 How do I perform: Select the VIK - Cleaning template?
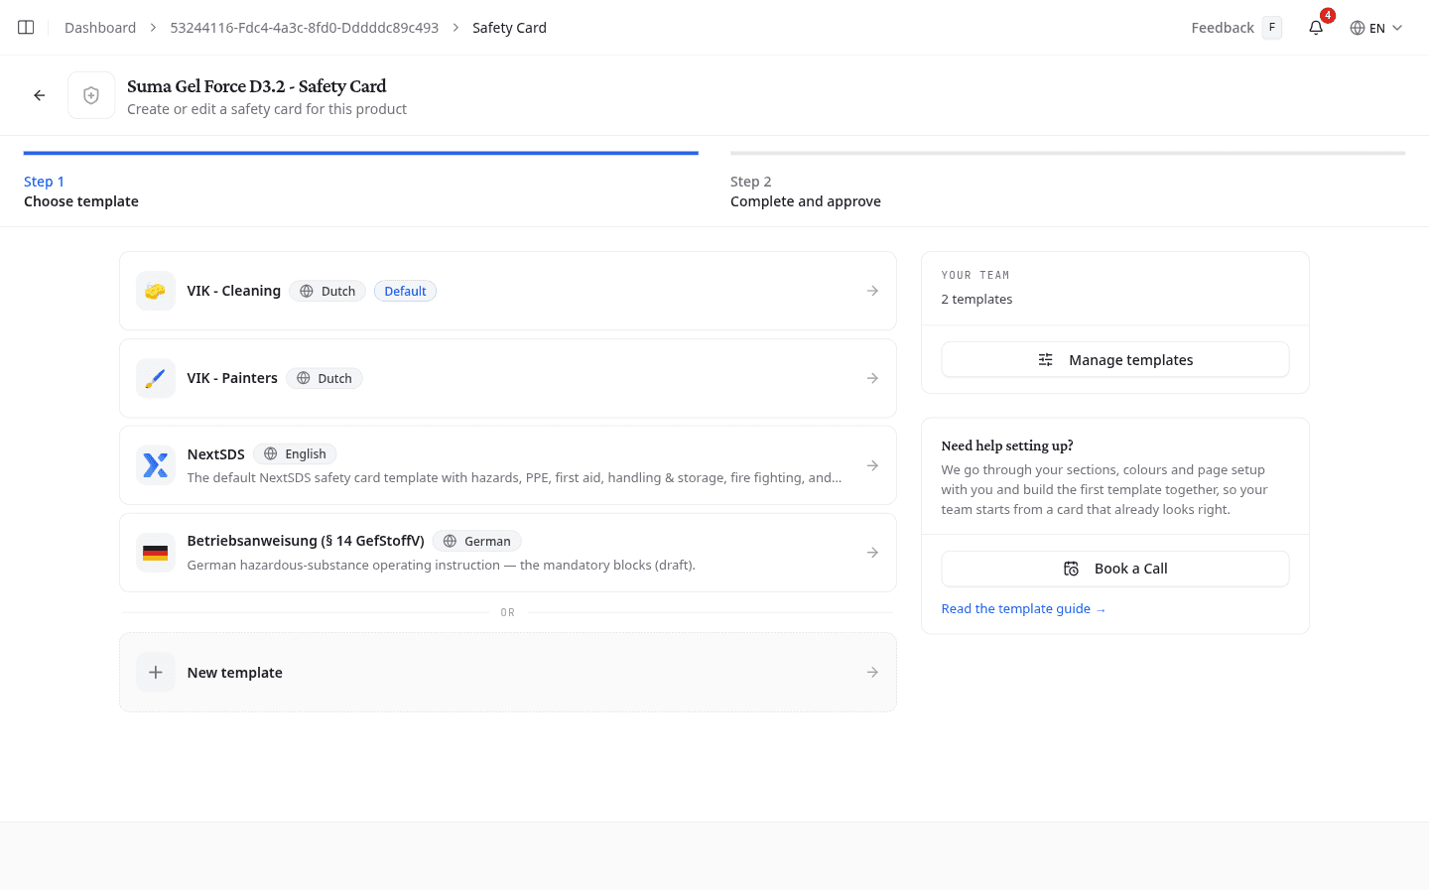(508, 291)
